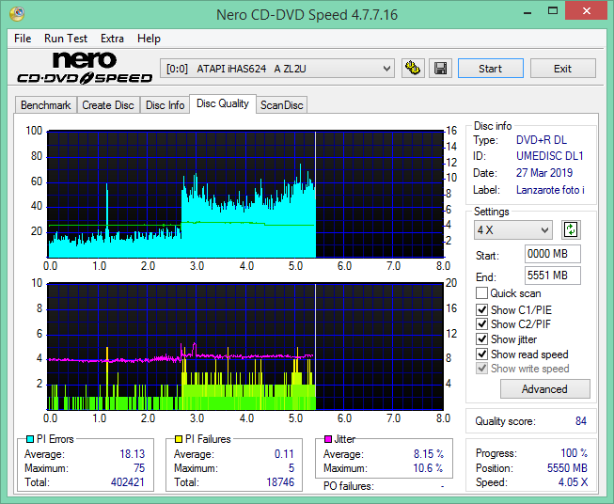614x504 pixels.
Task: Open the ATAPI iHAS624 drive dropdown
Action: click(x=277, y=69)
